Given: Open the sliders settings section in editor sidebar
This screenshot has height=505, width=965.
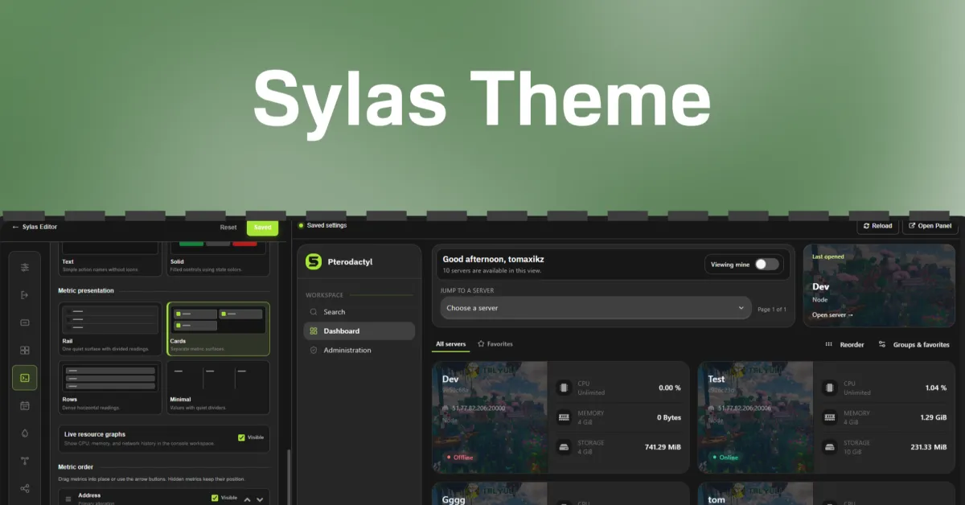Looking at the screenshot, I should [25, 267].
